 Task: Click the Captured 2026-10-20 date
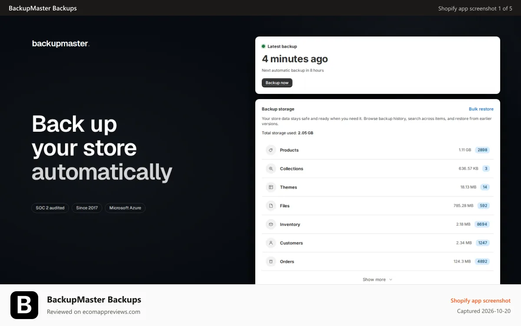[x=484, y=311]
